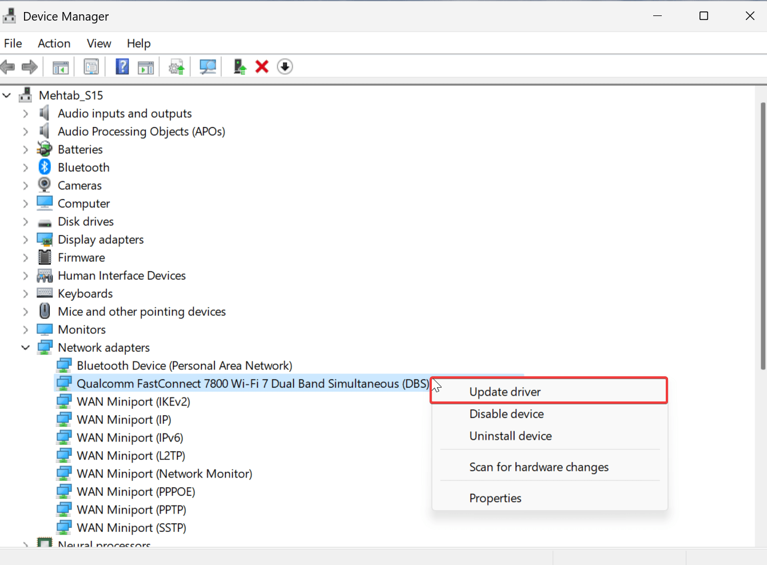The height and width of the screenshot is (565, 767).
Task: Select WAN Miniport (L2TP)
Action: [x=131, y=455]
